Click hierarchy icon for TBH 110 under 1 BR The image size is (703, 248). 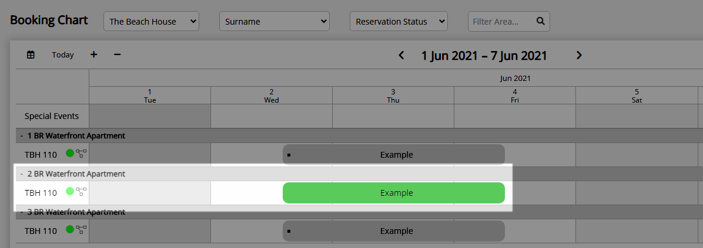81,154
